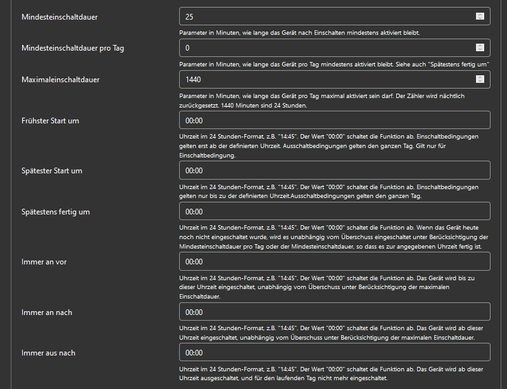507x389 pixels.
Task: Focus the Spätester Start um time field
Action: [335, 170]
